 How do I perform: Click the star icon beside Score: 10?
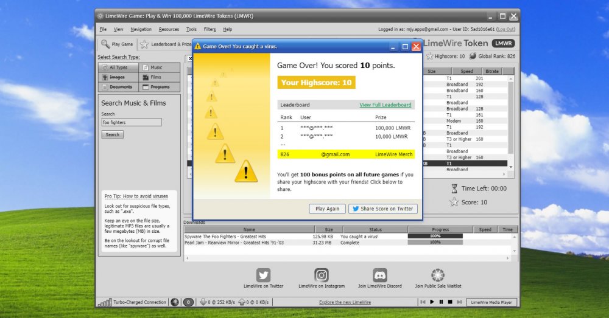tap(454, 202)
